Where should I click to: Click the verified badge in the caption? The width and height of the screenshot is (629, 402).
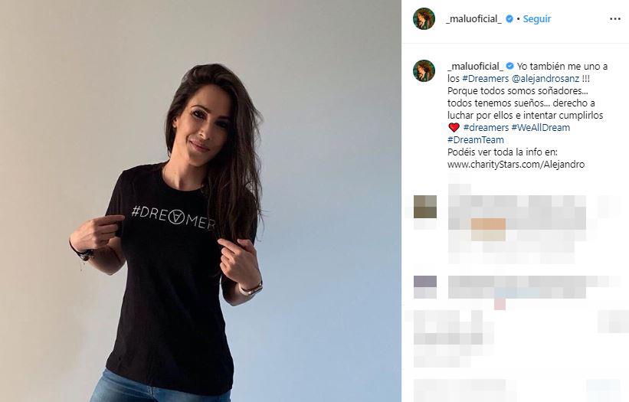click(x=509, y=66)
